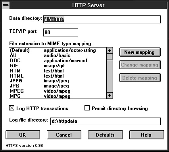The image size is (169, 152).
Task: Select the JPG image/jpeg mapping row
Action: pyautogui.click(x=58, y=86)
